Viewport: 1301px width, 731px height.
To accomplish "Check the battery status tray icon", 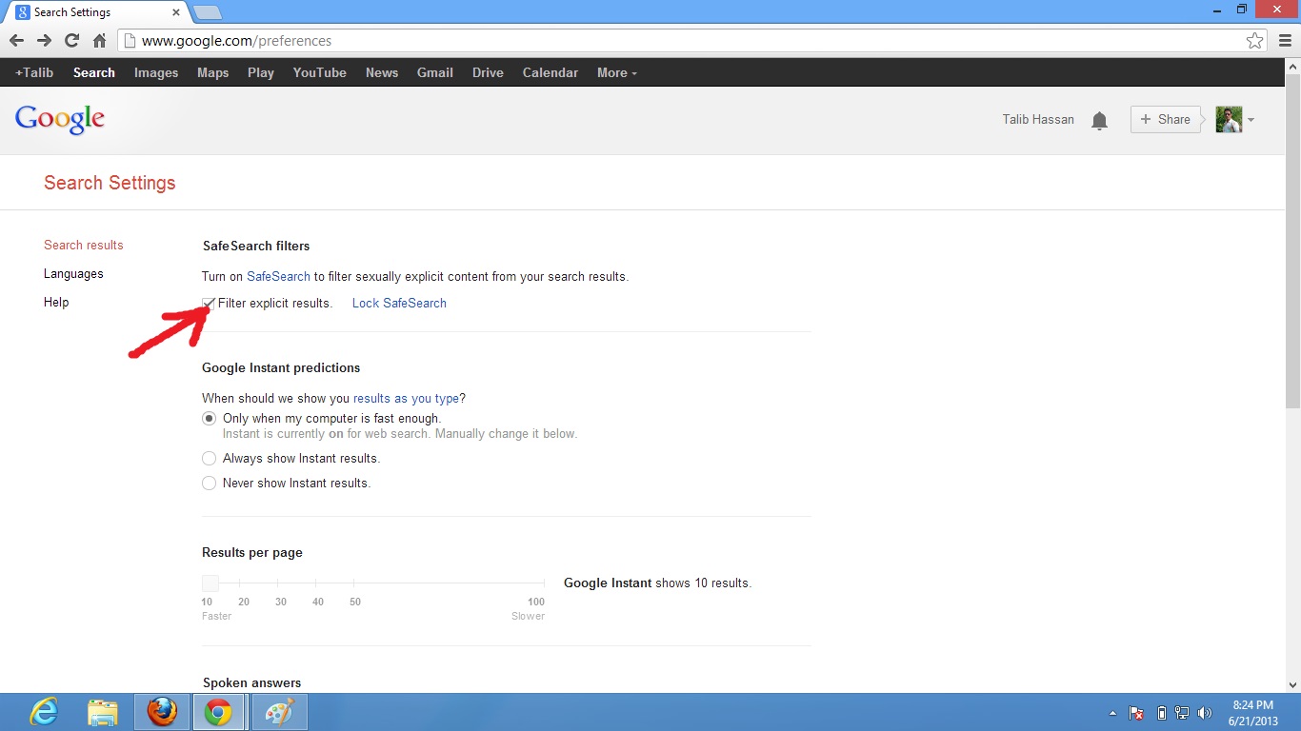I will tap(1161, 713).
